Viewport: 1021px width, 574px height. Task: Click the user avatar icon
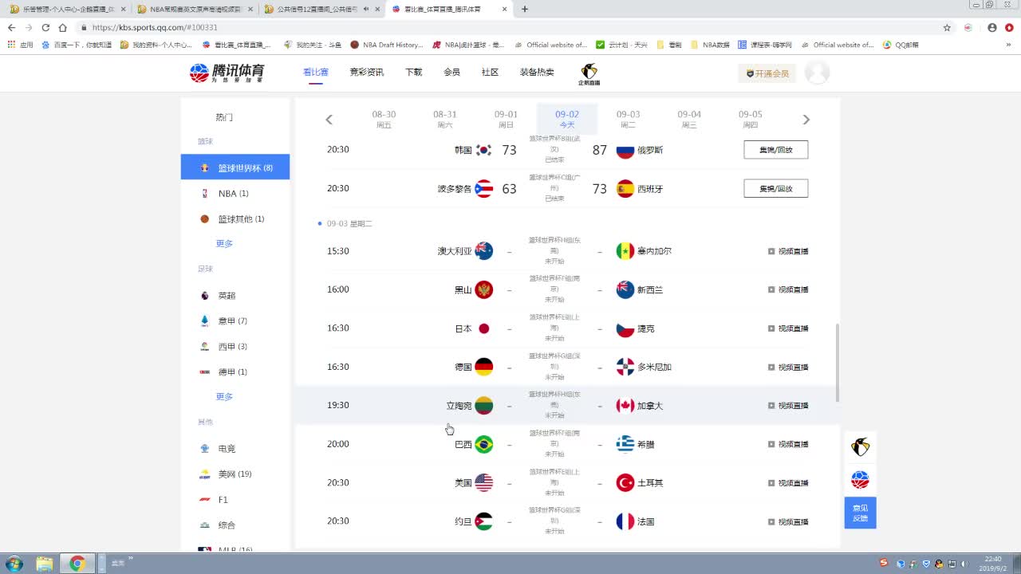tap(816, 73)
